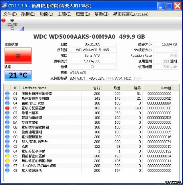The height and width of the screenshot is (185, 183).
Task: Select the C: drive status button
Action: 12,24
